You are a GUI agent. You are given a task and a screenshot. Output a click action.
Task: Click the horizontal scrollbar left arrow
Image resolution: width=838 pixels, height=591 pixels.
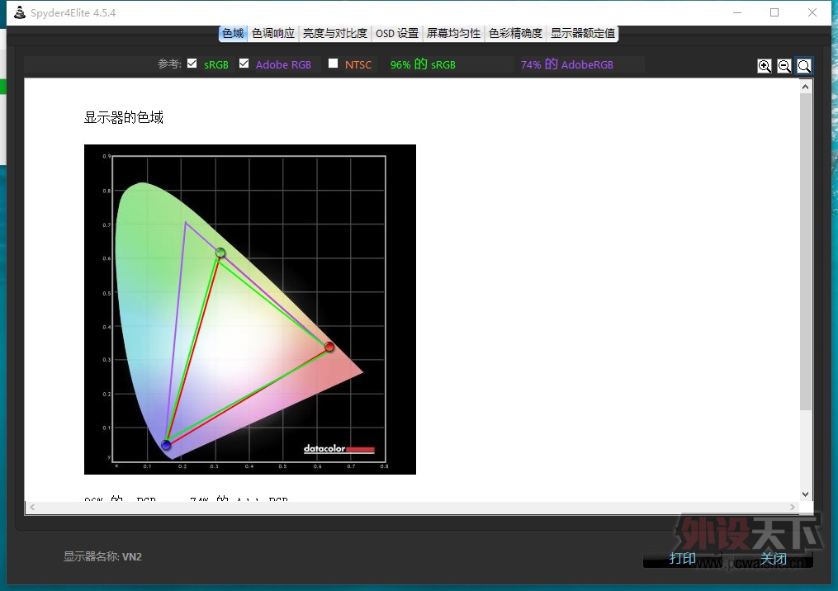click(32, 507)
